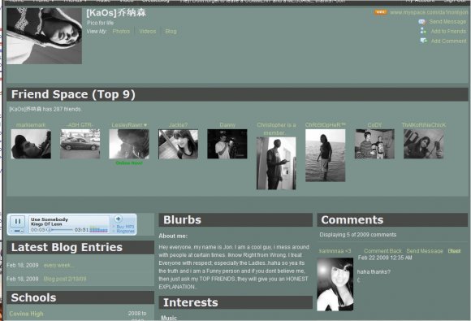Open the Buy MP3 link
The height and width of the screenshot is (321, 471).
click(125, 226)
